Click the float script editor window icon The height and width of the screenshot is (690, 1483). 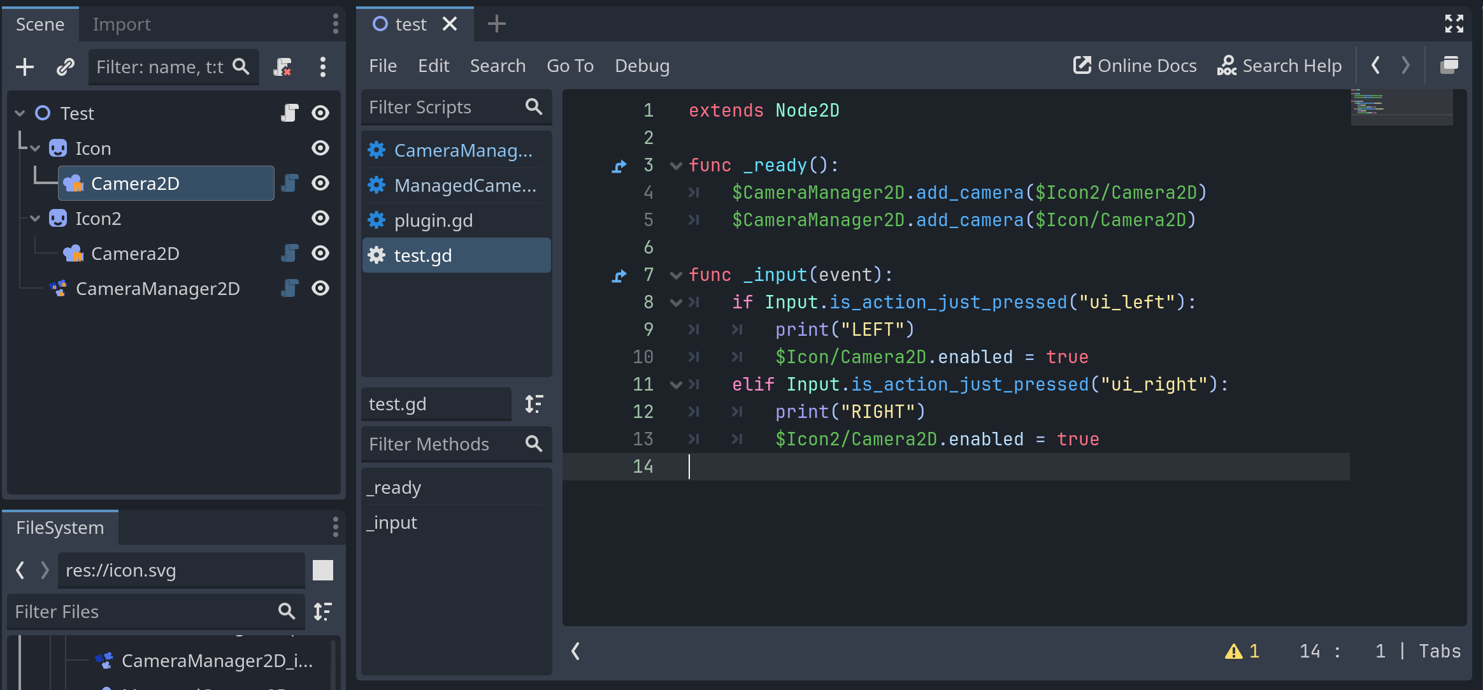pos(1449,65)
